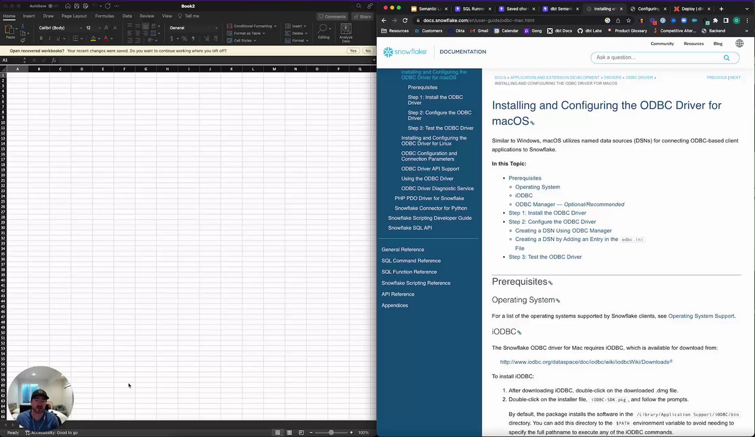
Task: Reload the Snowflake docs page
Action: 405,20
